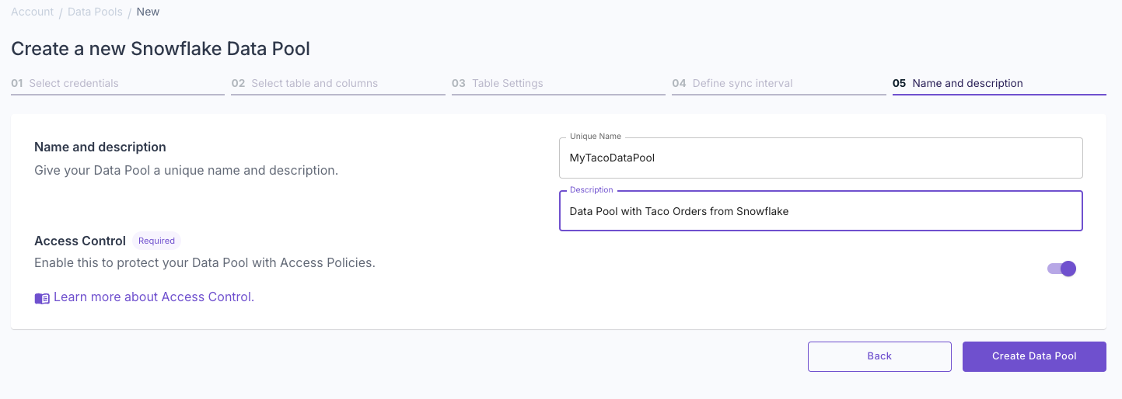
Task: Navigate to Account breadcrumb
Action: click(x=32, y=12)
